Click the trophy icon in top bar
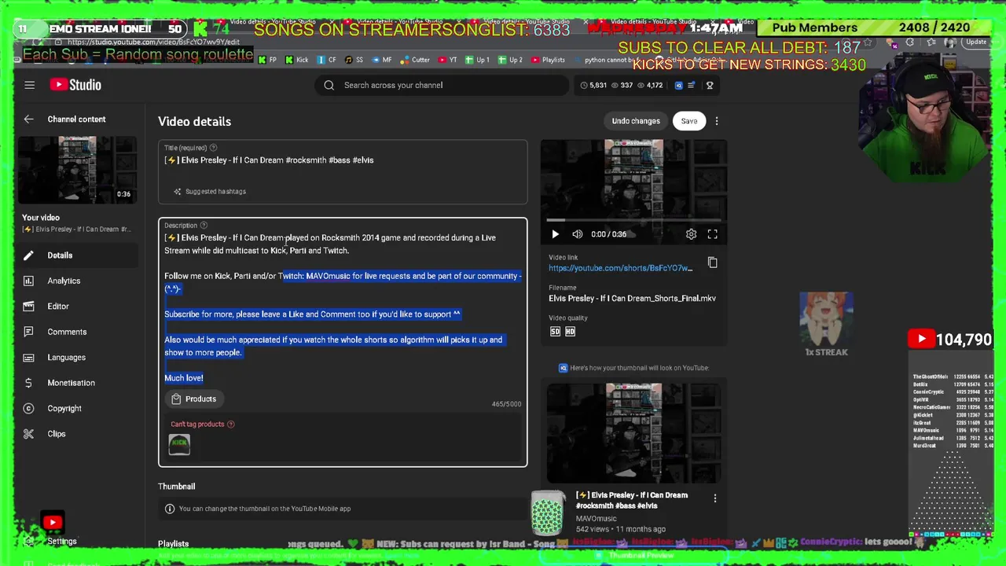The image size is (1006, 566). 709,85
